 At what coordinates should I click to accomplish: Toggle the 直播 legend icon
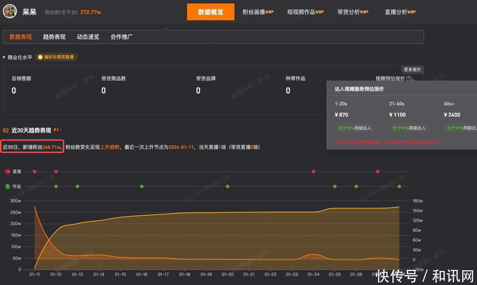tap(8, 172)
